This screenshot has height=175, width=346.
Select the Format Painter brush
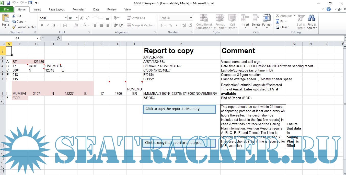point(14,27)
